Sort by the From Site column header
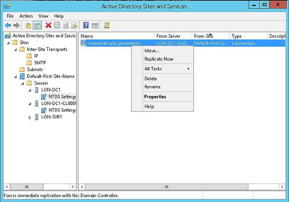289x202 pixels. click(x=211, y=36)
